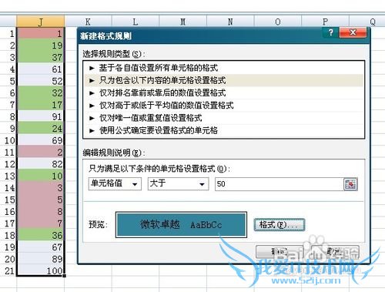
Task: Select column O header
Action: pos(278,22)
